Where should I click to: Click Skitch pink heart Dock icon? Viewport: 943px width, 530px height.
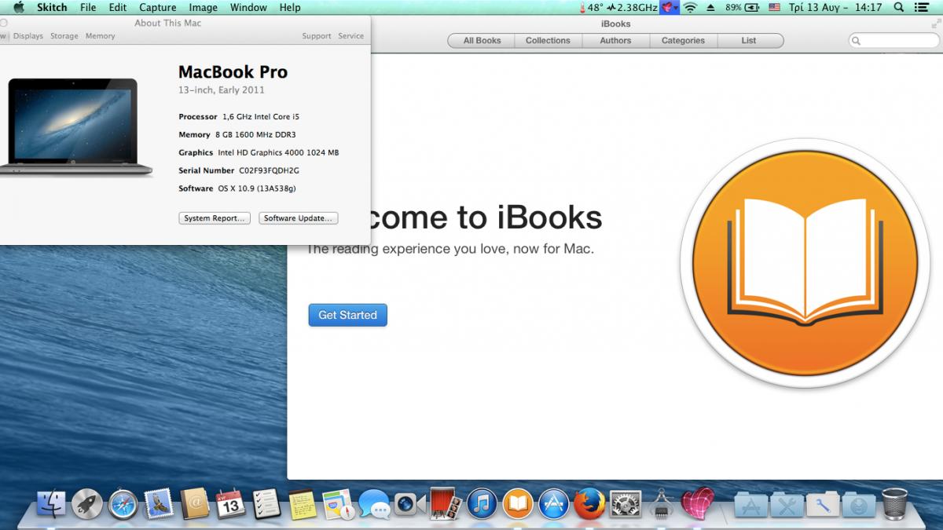(698, 504)
